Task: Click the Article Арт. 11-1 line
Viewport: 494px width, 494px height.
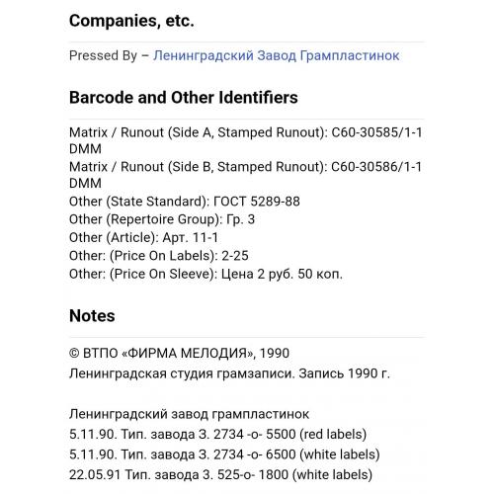Action: (143, 238)
